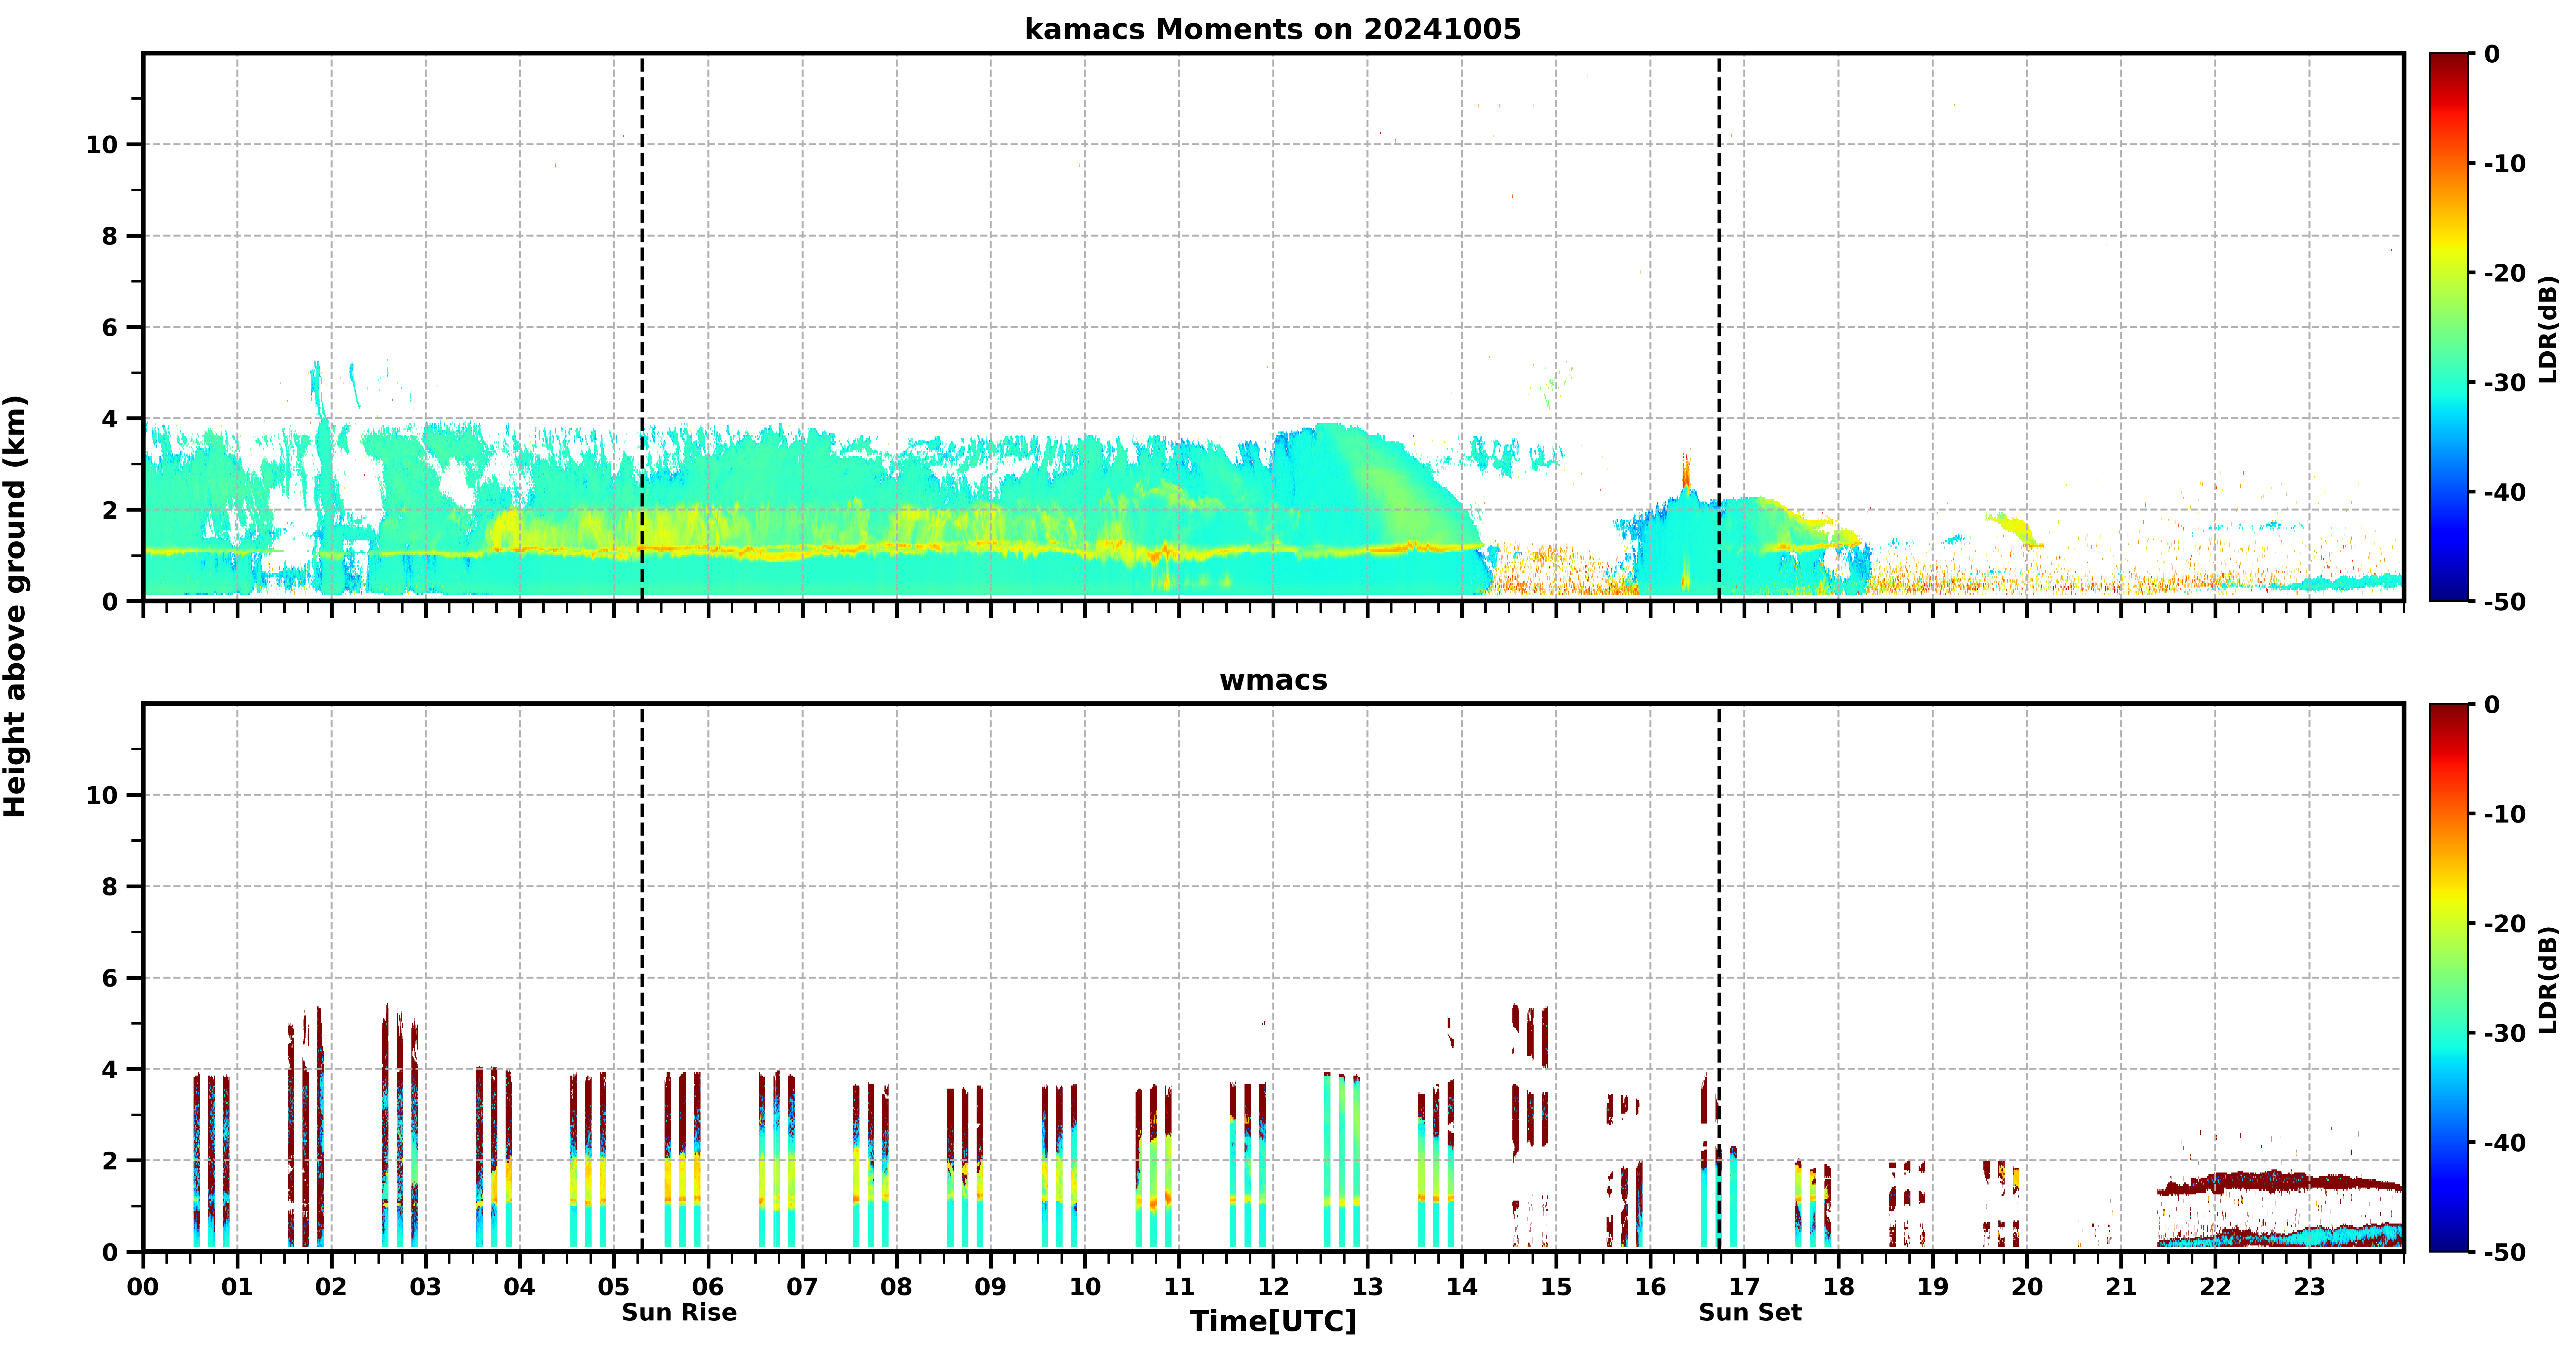This screenshot has height=1354, width=2576.
Task: Click the '2' km tick on wmacs height axis
Action: [110, 1161]
